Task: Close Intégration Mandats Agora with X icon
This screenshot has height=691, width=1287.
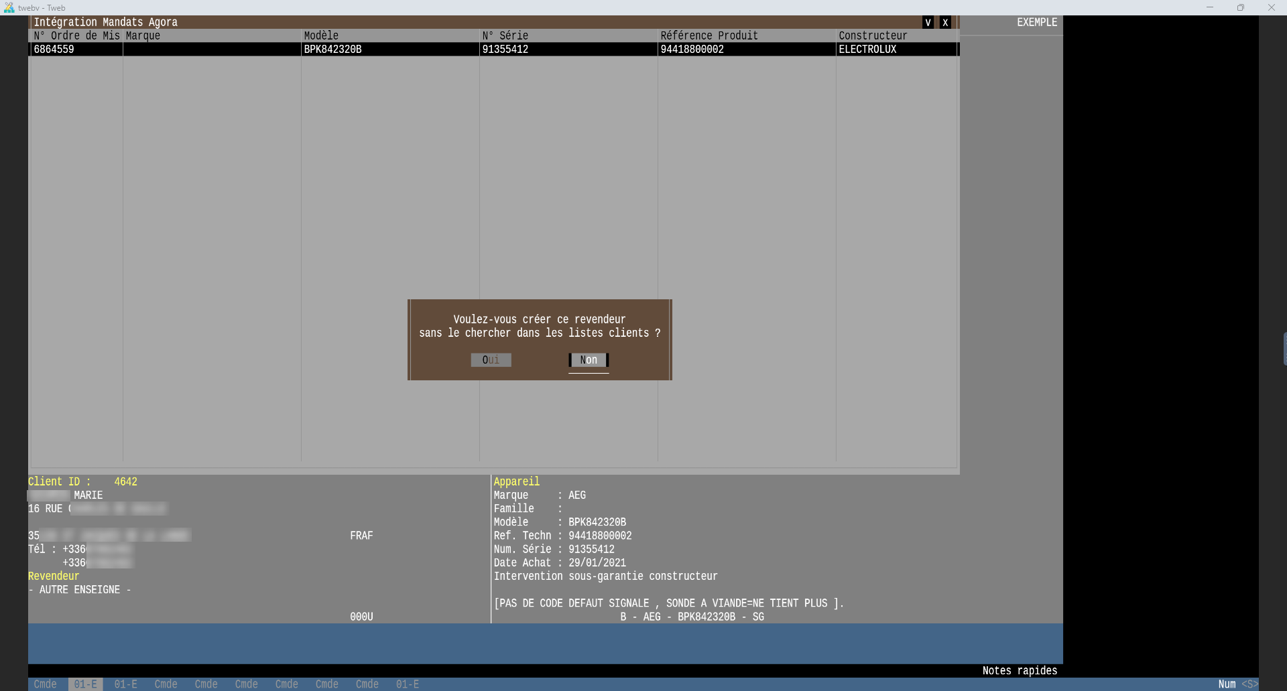Action: point(945,23)
